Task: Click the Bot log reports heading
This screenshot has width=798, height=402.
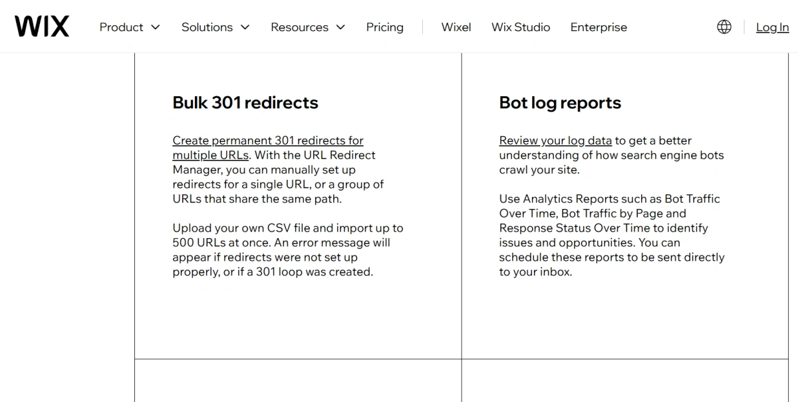Action: pyautogui.click(x=560, y=103)
